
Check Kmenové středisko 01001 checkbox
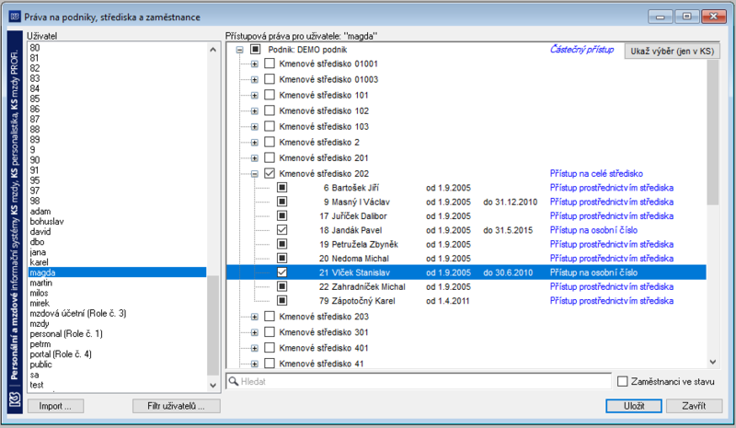click(x=270, y=64)
